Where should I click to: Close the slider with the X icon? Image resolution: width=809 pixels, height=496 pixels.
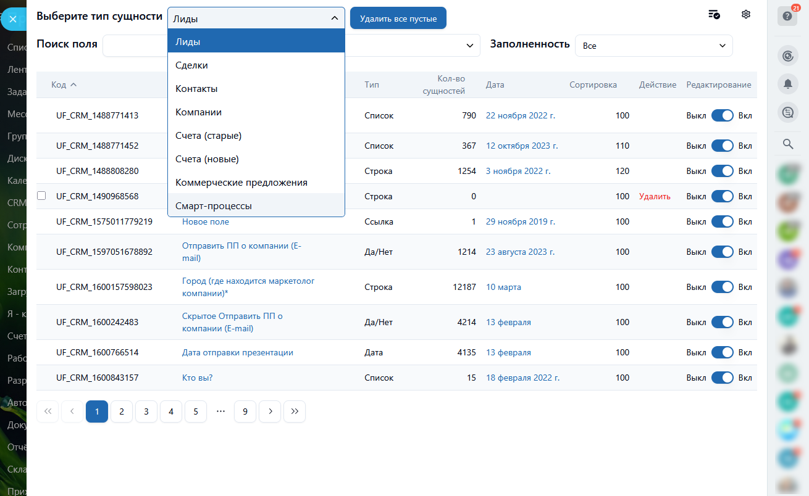(x=13, y=19)
